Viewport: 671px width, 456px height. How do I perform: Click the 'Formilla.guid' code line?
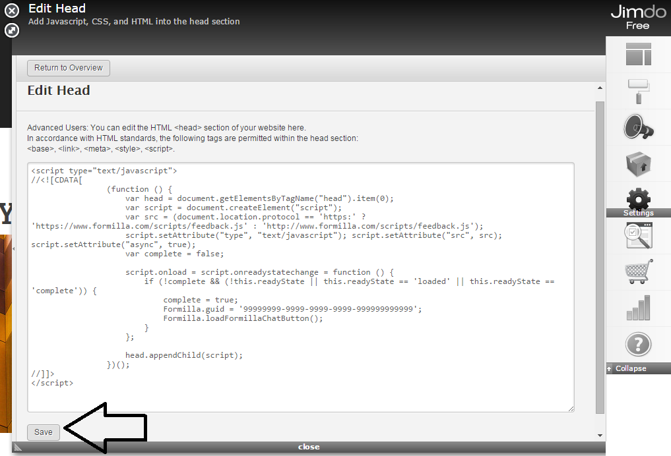(x=292, y=309)
